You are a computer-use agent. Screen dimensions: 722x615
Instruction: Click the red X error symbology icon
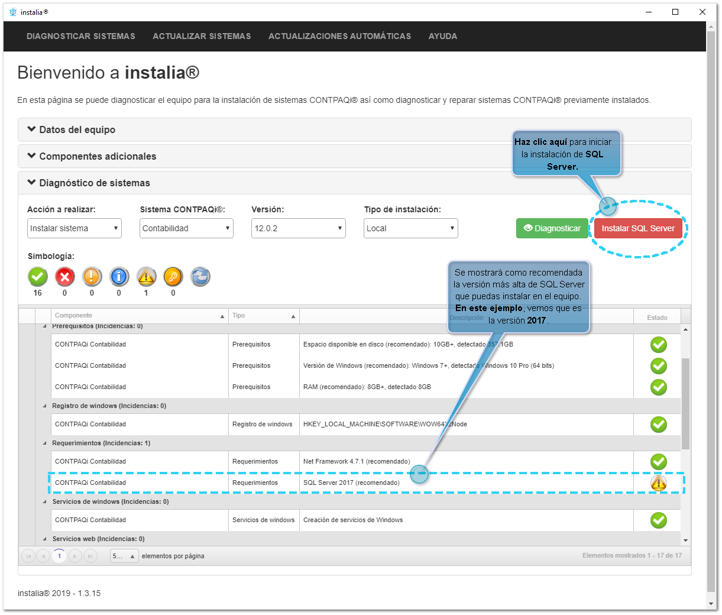64,276
